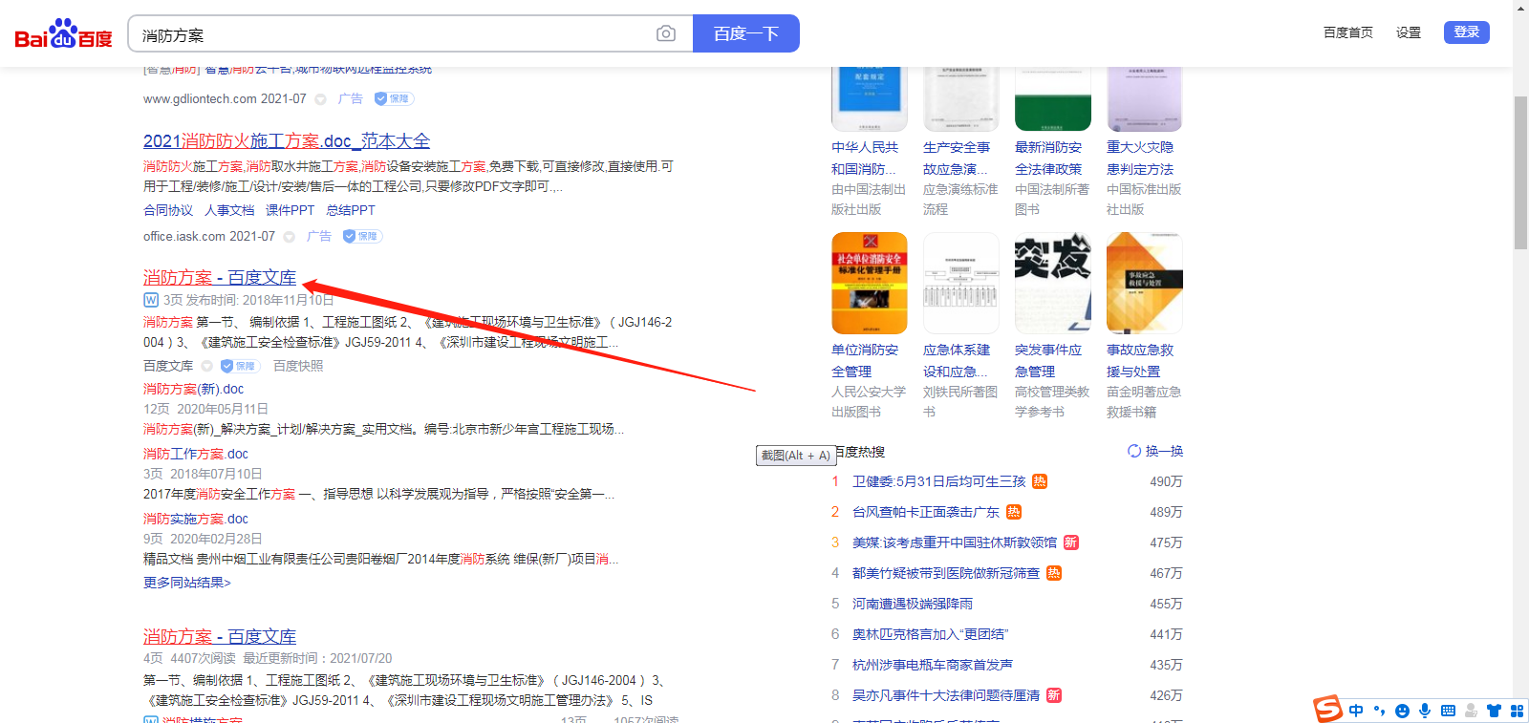
Task: Expand options arrow after www.gdliontech.com date
Action: pyautogui.click(x=320, y=99)
